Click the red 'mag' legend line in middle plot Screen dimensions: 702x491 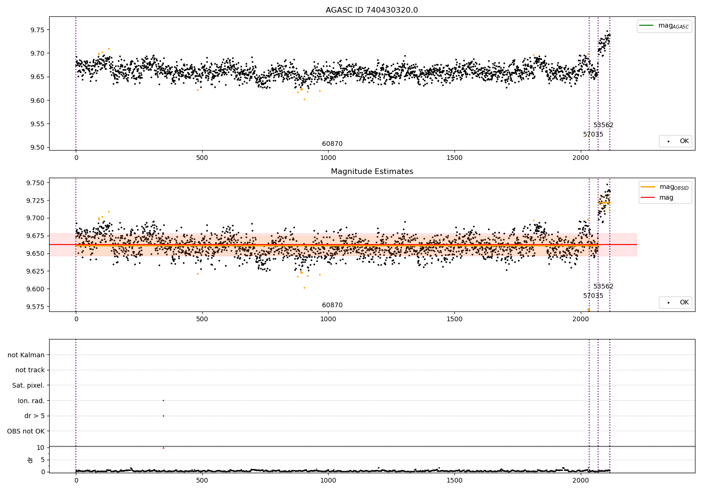pos(648,197)
